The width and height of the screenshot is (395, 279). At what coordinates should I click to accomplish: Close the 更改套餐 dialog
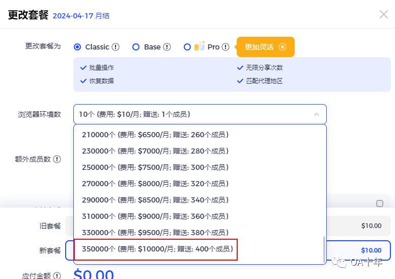click(383, 14)
